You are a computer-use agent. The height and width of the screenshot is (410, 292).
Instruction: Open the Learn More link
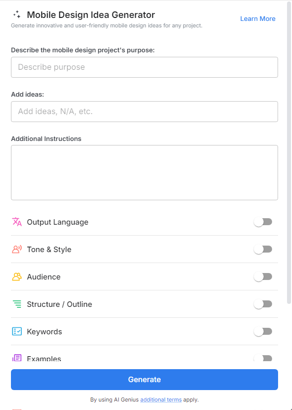258,18
